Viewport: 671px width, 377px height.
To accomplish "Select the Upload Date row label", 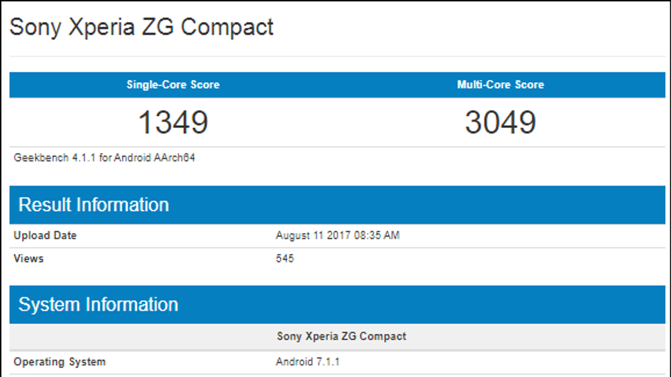I will 45,235.
